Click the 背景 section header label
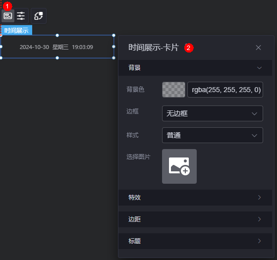Image resolution: width=277 pixels, height=260 pixels. click(x=134, y=68)
